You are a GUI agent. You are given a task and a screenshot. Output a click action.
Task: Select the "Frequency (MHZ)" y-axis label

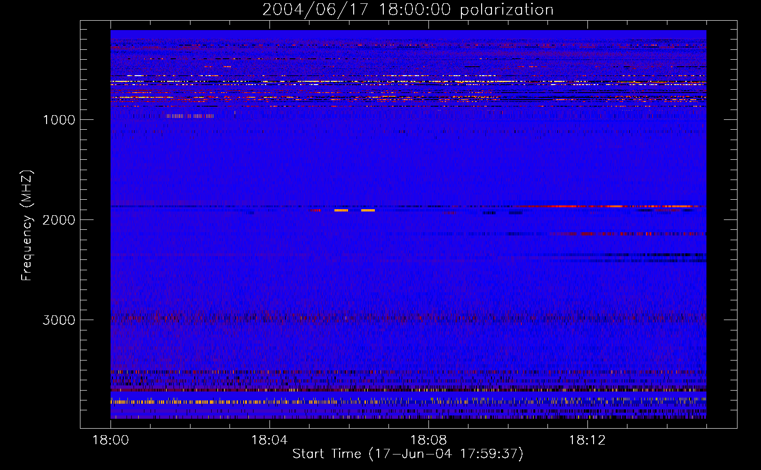pyautogui.click(x=27, y=226)
